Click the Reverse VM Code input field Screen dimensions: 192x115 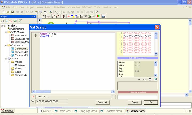(138, 97)
